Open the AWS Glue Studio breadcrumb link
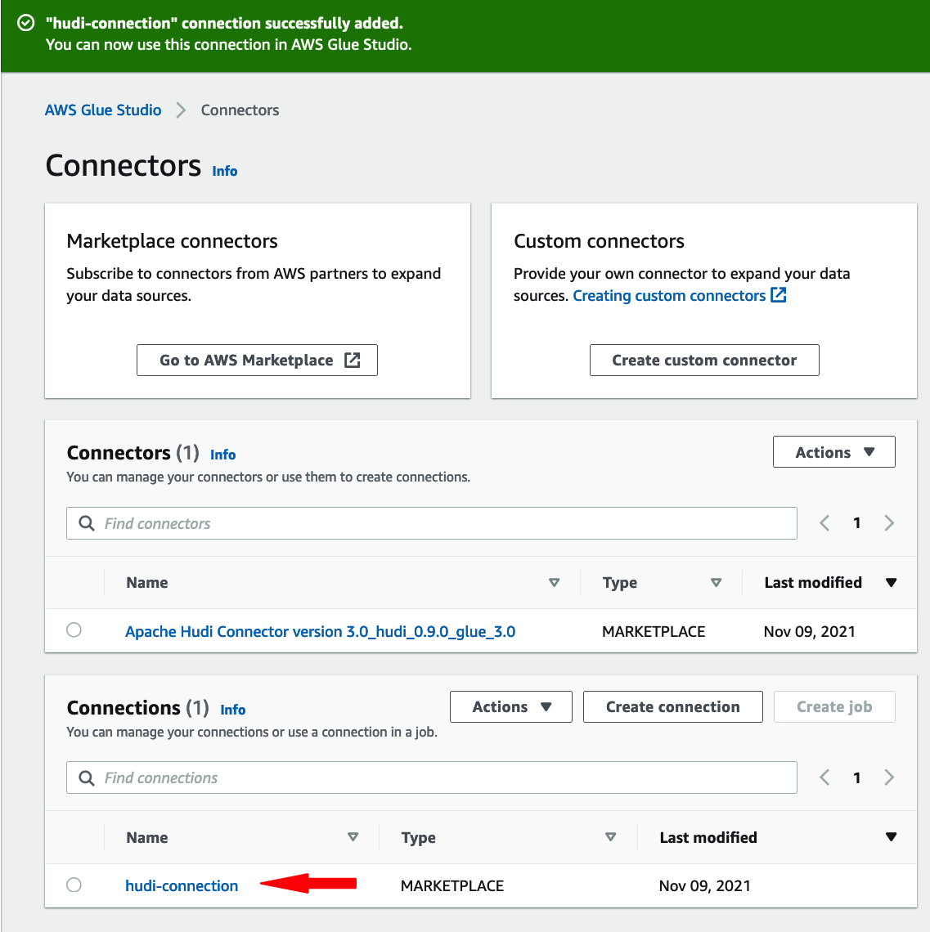This screenshot has width=930, height=932. pos(103,110)
